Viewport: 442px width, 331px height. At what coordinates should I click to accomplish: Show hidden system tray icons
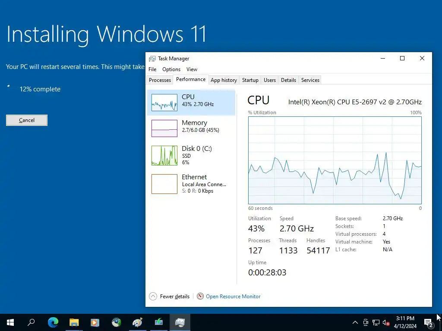[355, 322]
